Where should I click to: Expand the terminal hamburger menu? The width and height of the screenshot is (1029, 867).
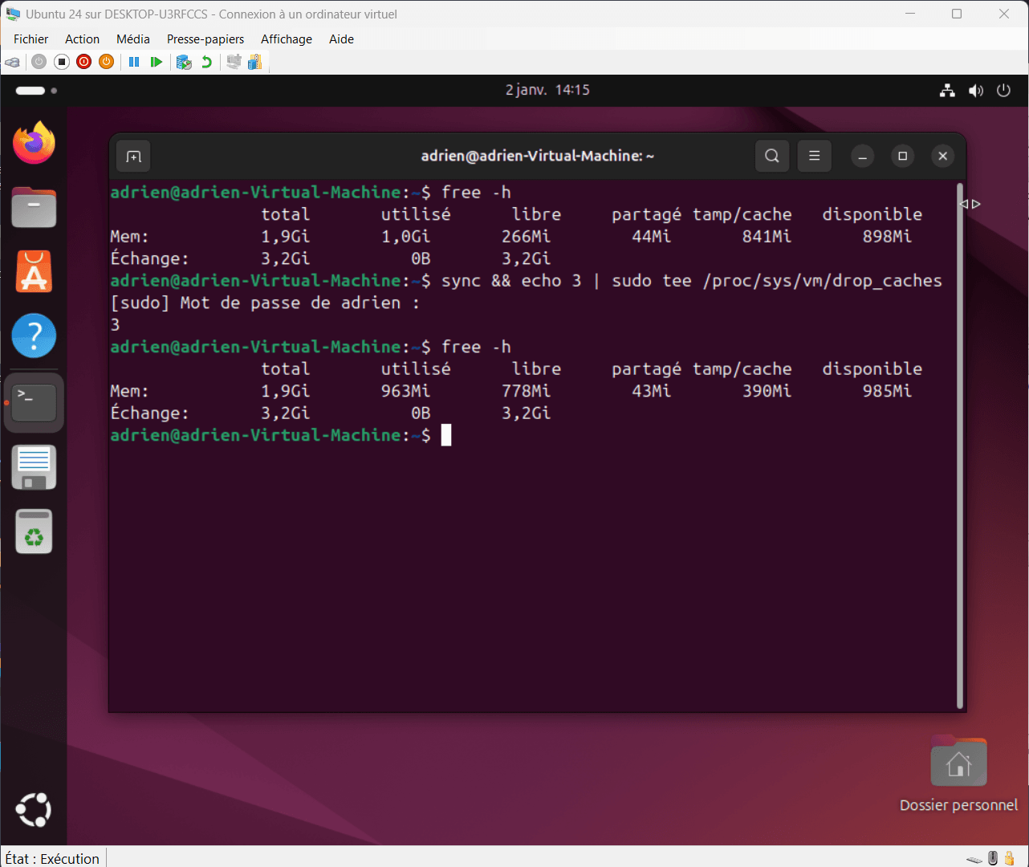[x=814, y=156]
